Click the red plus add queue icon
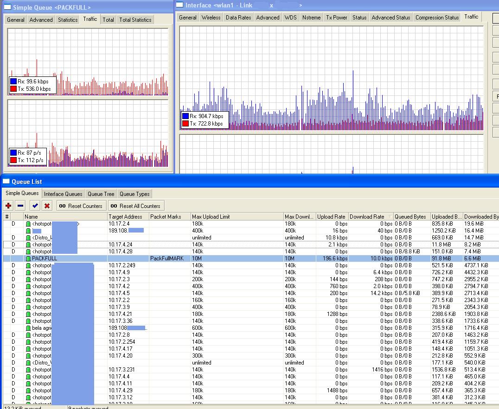 [8, 206]
